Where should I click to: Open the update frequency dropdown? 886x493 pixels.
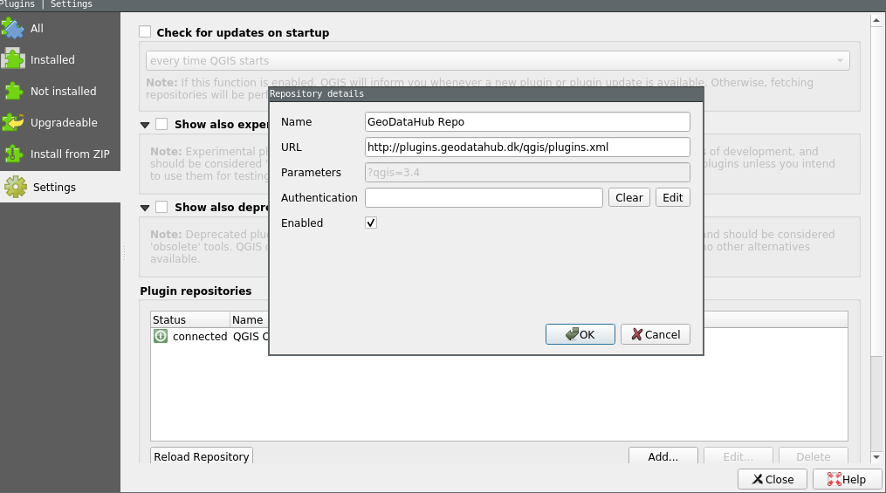click(x=498, y=60)
